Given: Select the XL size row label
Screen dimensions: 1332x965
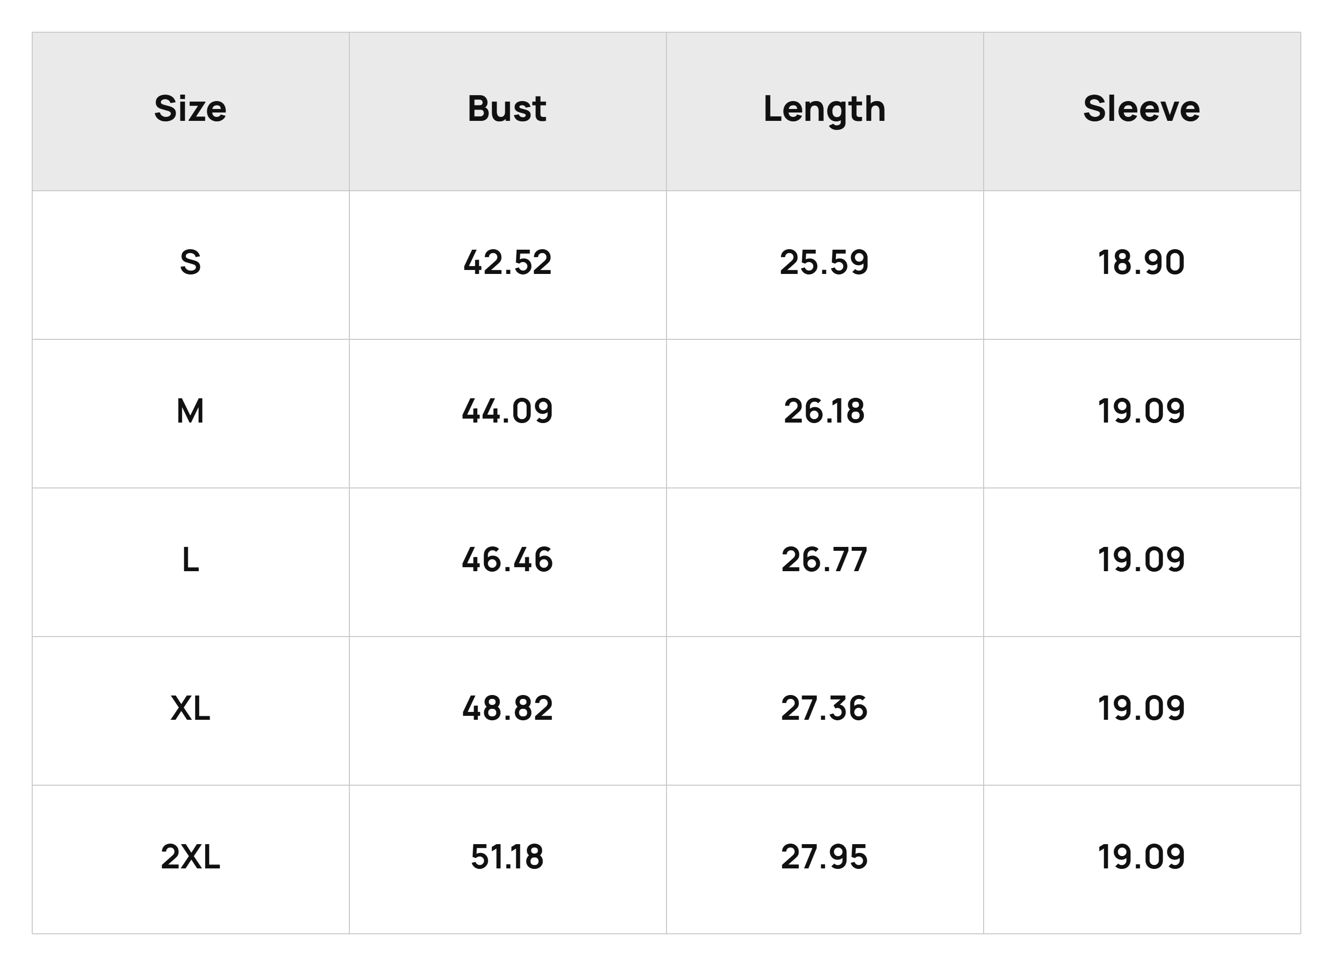Looking at the screenshot, I should tap(190, 708).
